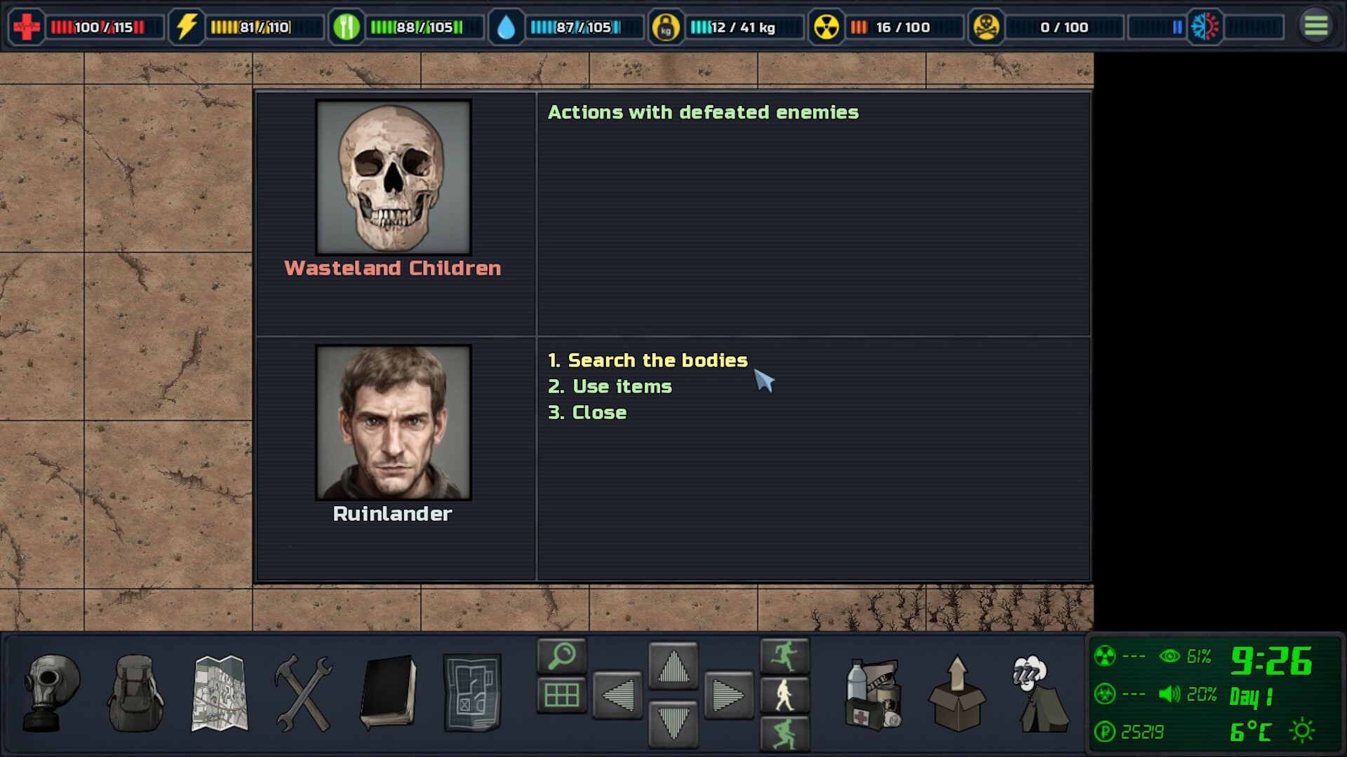The image size is (1347, 757).
Task: Toggle the grid view button
Action: click(x=562, y=695)
